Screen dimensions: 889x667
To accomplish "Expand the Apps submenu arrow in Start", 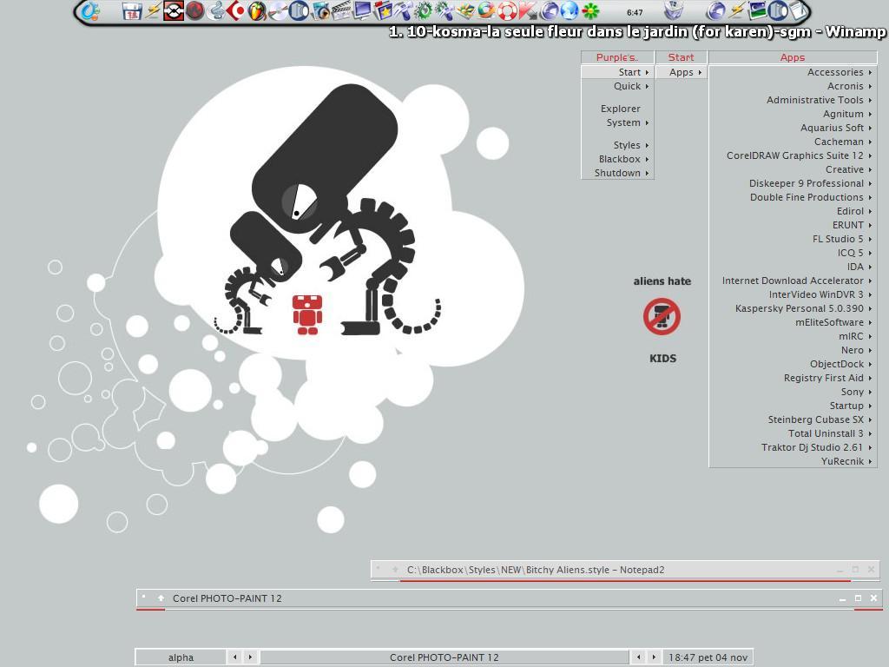I will click(x=701, y=73).
